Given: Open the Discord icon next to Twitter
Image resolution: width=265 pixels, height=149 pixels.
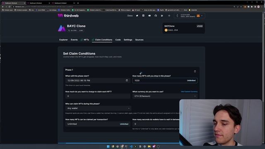Looking at the screenshot, I should (143, 16).
